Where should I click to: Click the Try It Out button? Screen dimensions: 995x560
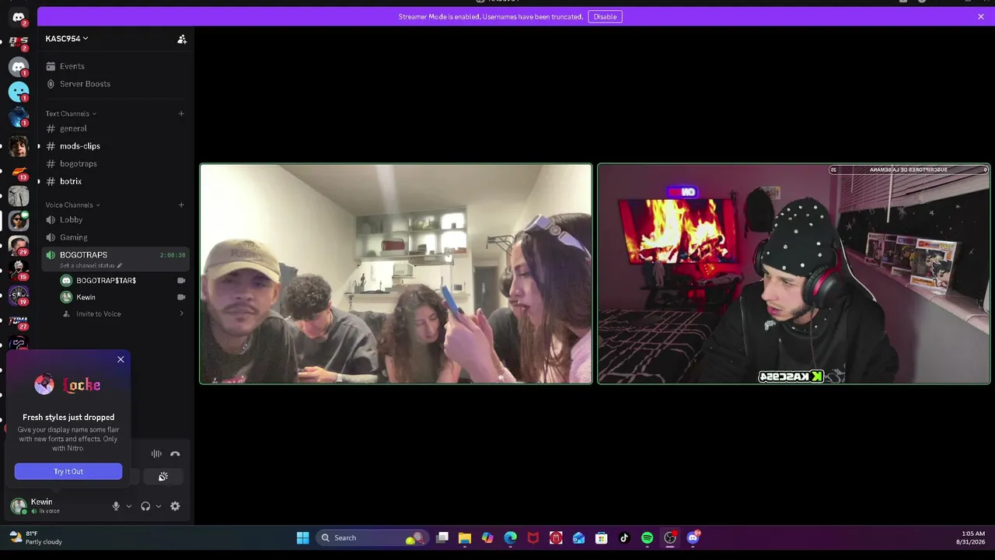(x=68, y=471)
